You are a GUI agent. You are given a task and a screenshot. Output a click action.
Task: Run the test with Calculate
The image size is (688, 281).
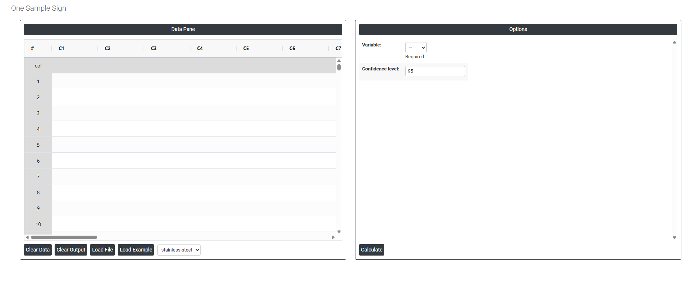tap(371, 250)
